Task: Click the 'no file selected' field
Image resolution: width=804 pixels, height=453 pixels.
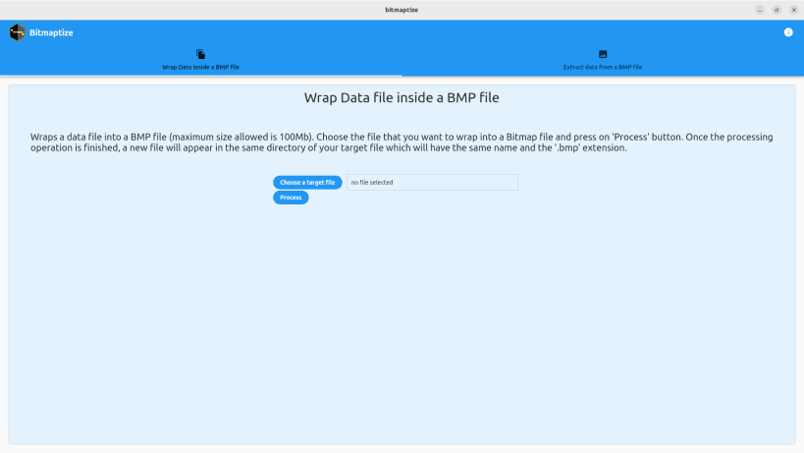Action: pyautogui.click(x=432, y=182)
